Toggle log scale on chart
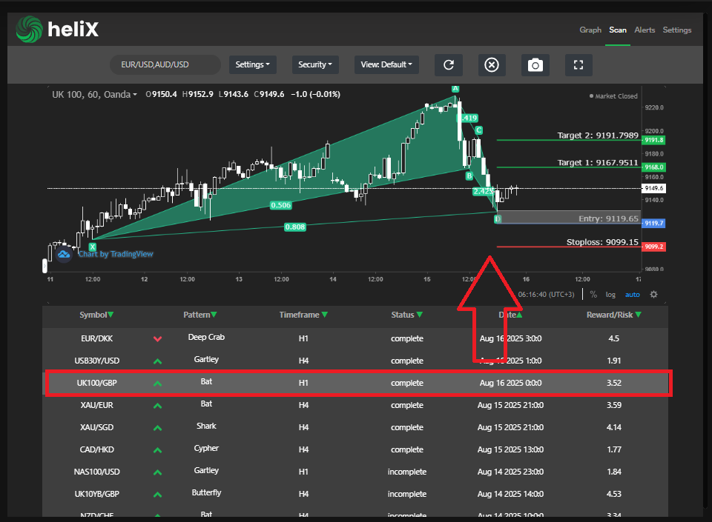The width and height of the screenshot is (712, 522). pyautogui.click(x=610, y=294)
